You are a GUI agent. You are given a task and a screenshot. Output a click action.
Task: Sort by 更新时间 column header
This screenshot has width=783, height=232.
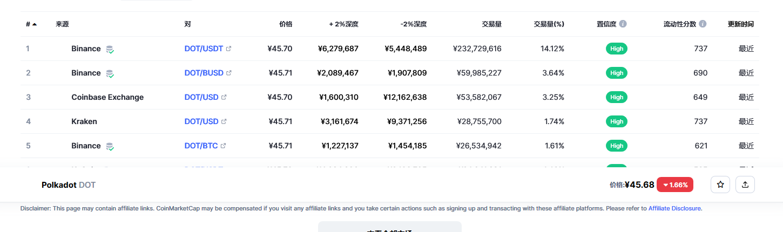tap(741, 24)
